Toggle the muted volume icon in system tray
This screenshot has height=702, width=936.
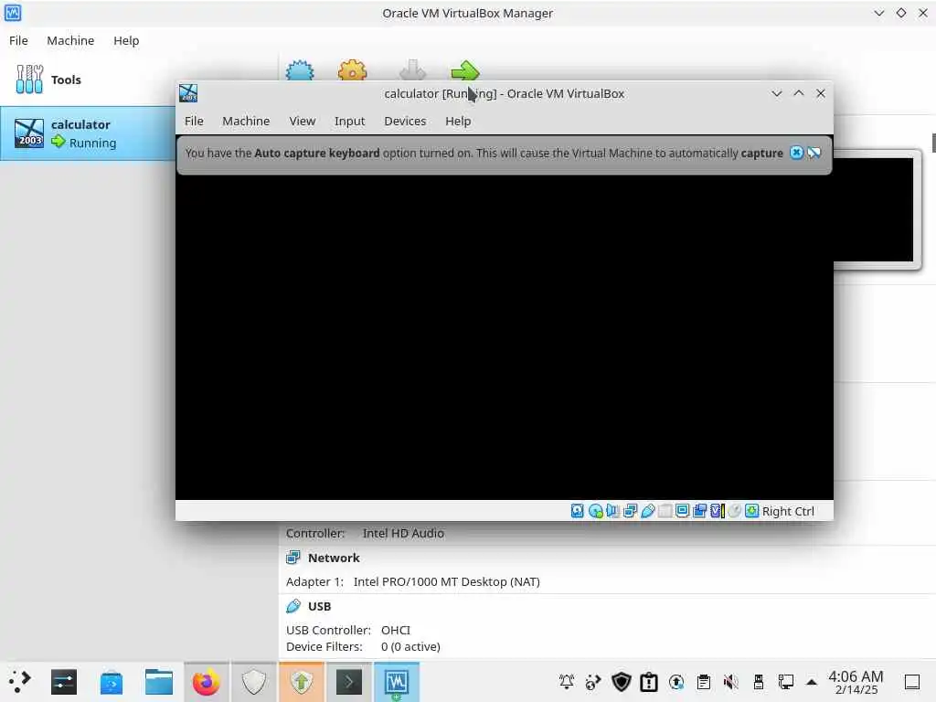[730, 682]
